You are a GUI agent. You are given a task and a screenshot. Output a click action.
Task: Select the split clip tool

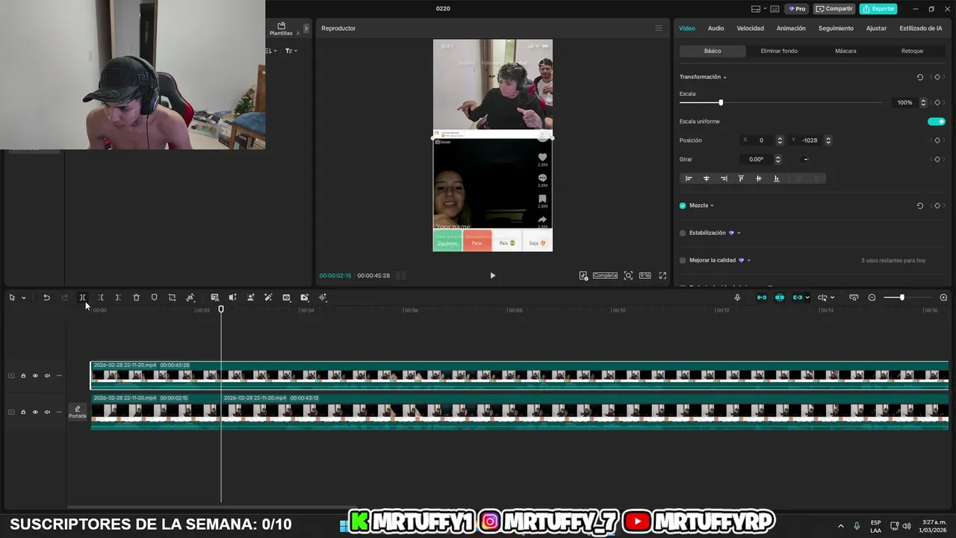tap(83, 297)
